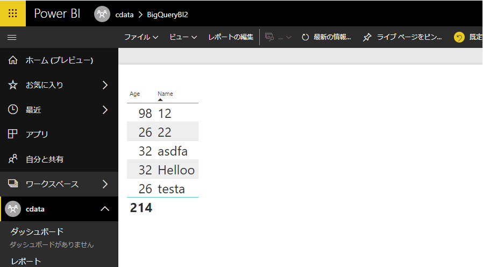
Task: Expand the Recent (最近) chevron
Action: 105,110
